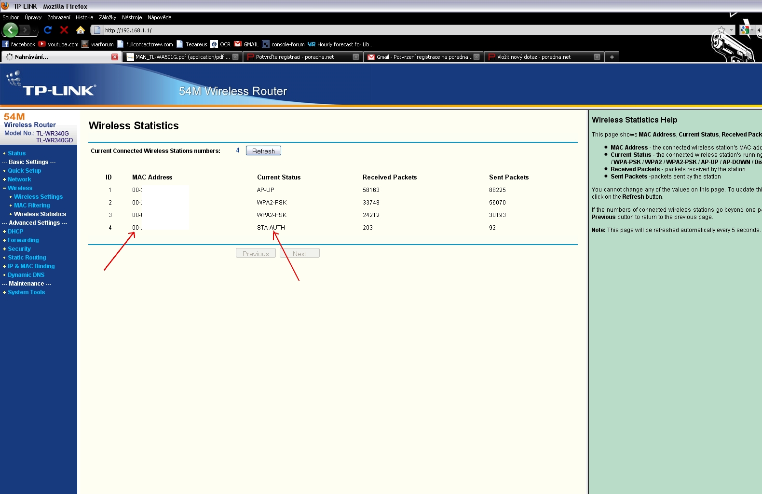Viewport: 762px width, 494px height.
Task: Bookmark this page with the star icon
Action: pyautogui.click(x=721, y=30)
